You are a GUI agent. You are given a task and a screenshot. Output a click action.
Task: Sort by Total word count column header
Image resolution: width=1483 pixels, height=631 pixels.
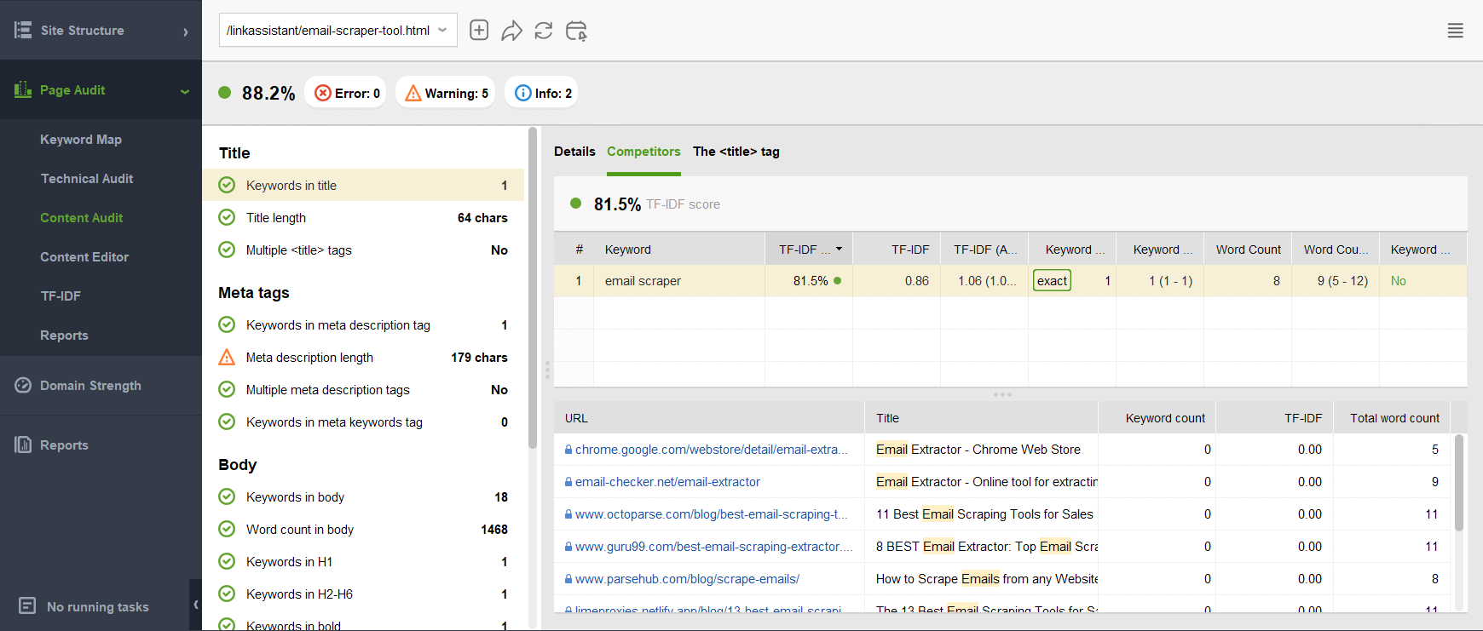1393,417
